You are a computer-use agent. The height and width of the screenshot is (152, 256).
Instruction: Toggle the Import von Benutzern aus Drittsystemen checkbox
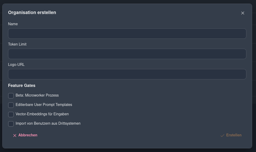(x=11, y=124)
